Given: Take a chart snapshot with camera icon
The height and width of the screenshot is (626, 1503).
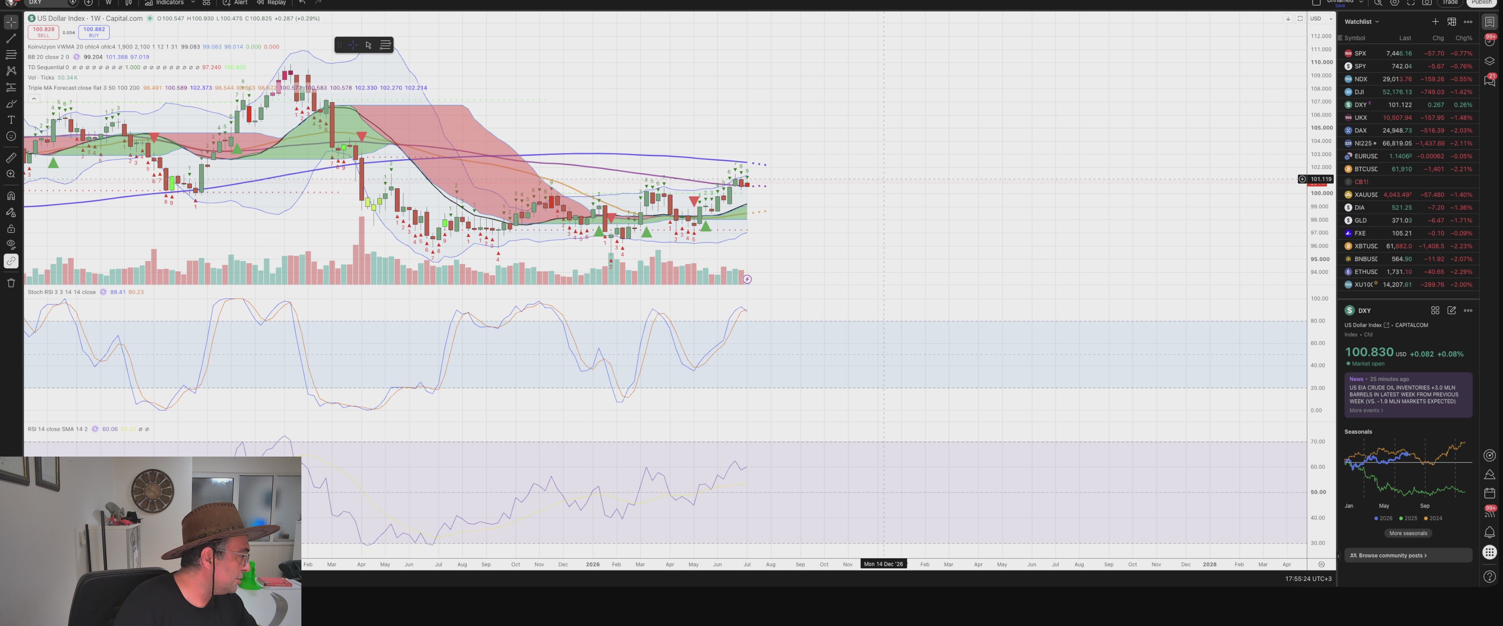Looking at the screenshot, I should click(1427, 3).
